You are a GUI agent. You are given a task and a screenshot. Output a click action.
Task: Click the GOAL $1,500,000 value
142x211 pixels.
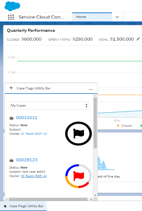(x=122, y=39)
